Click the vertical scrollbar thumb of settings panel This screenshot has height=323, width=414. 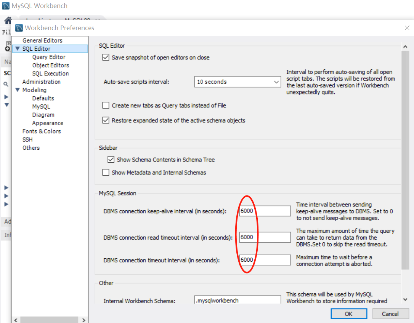(405, 160)
